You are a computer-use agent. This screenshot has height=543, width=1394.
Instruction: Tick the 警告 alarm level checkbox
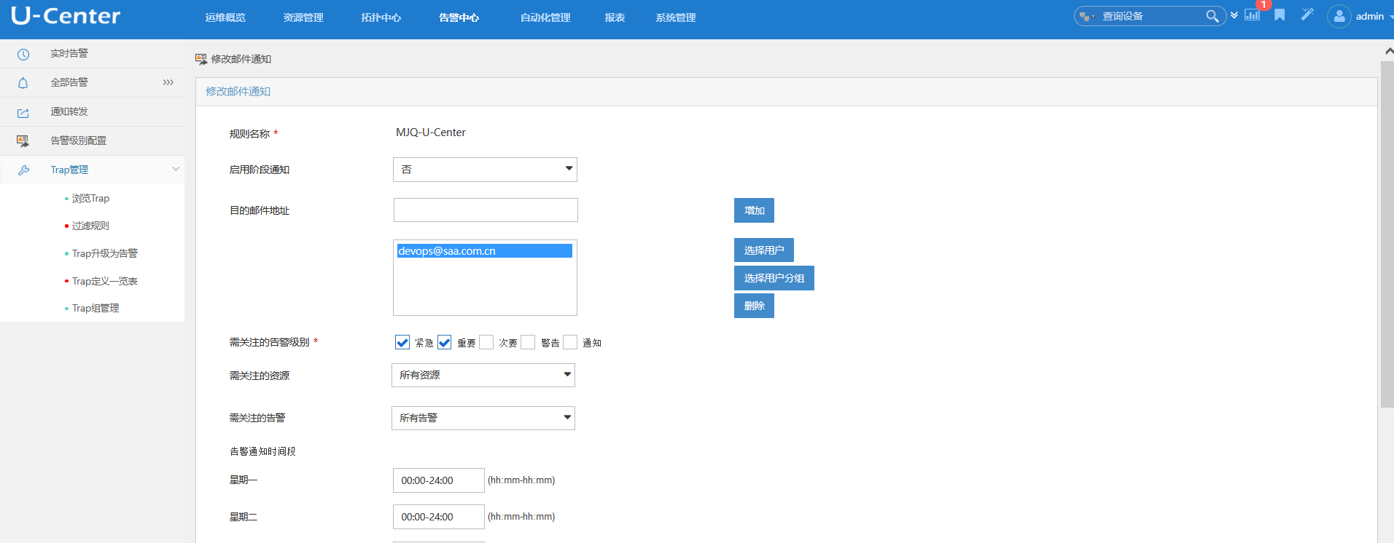point(528,342)
